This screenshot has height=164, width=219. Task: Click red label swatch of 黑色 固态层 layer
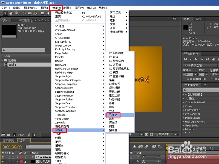coord(21,162)
